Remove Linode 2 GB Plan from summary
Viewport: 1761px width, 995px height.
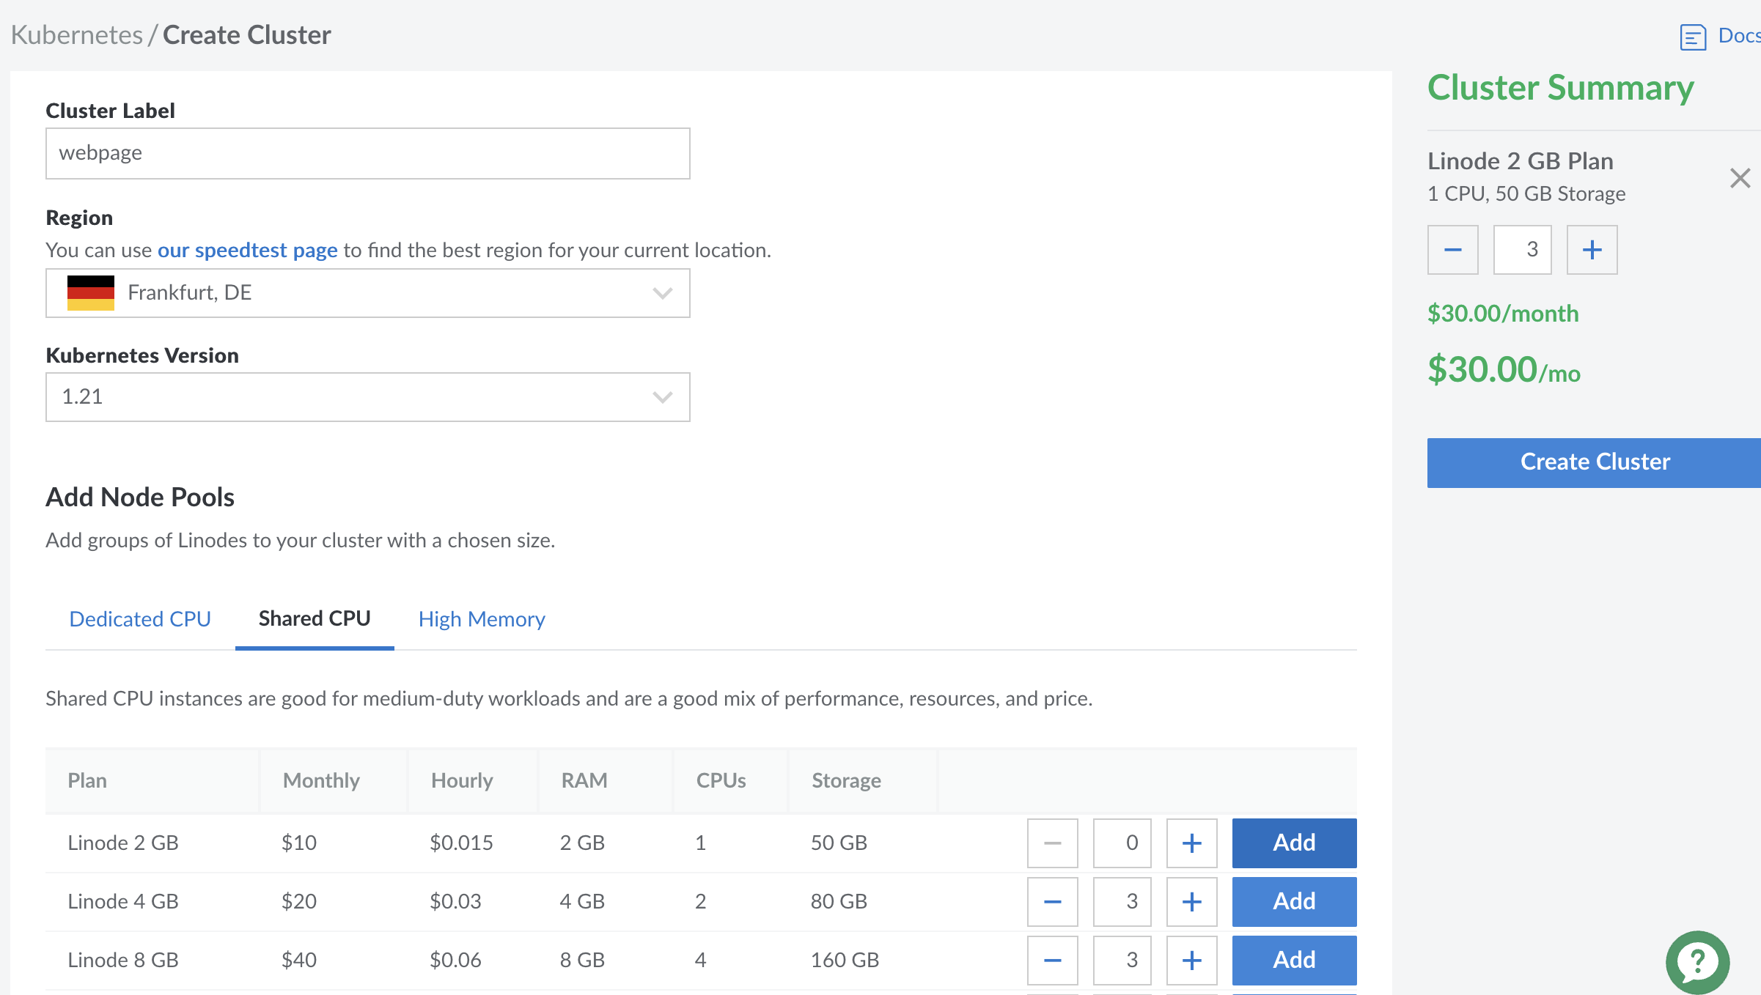pyautogui.click(x=1740, y=178)
